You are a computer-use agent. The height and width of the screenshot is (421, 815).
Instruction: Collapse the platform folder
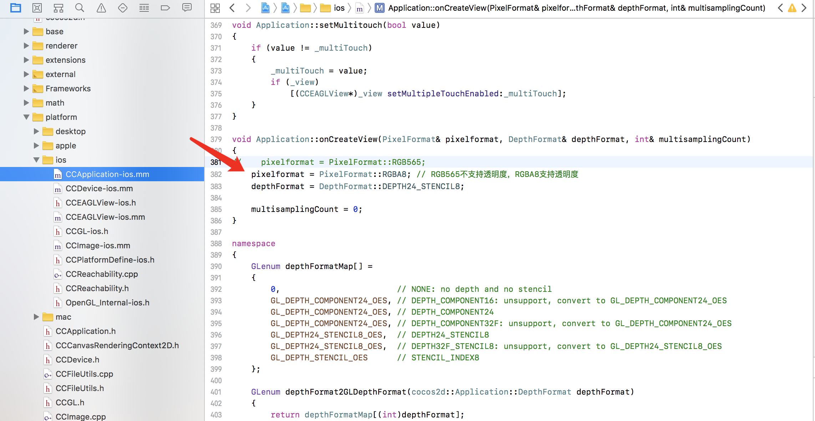point(26,117)
